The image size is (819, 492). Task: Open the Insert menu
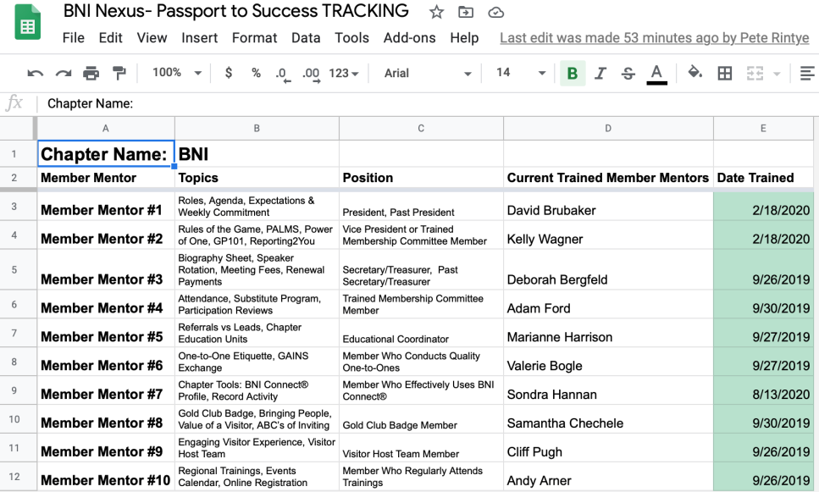(200, 37)
